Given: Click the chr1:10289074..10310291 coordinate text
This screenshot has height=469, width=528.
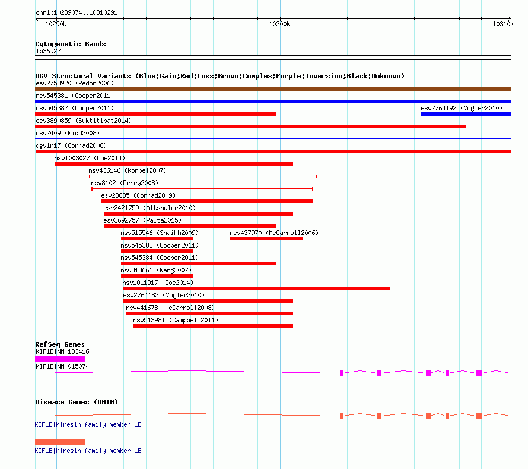Looking at the screenshot, I should (77, 12).
